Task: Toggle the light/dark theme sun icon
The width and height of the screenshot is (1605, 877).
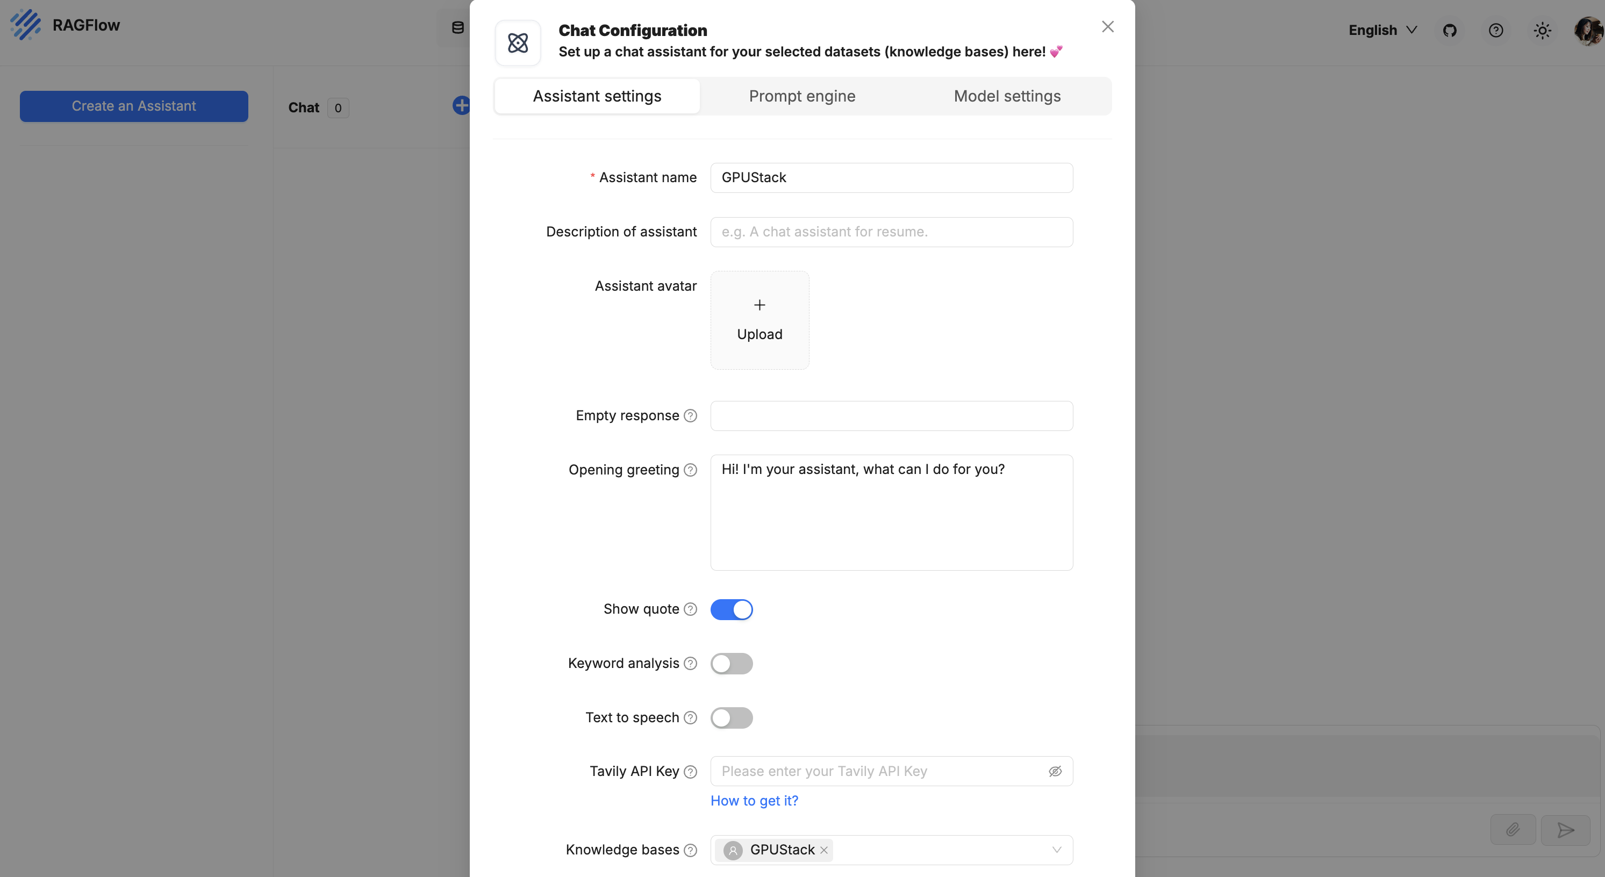Action: coord(1542,31)
